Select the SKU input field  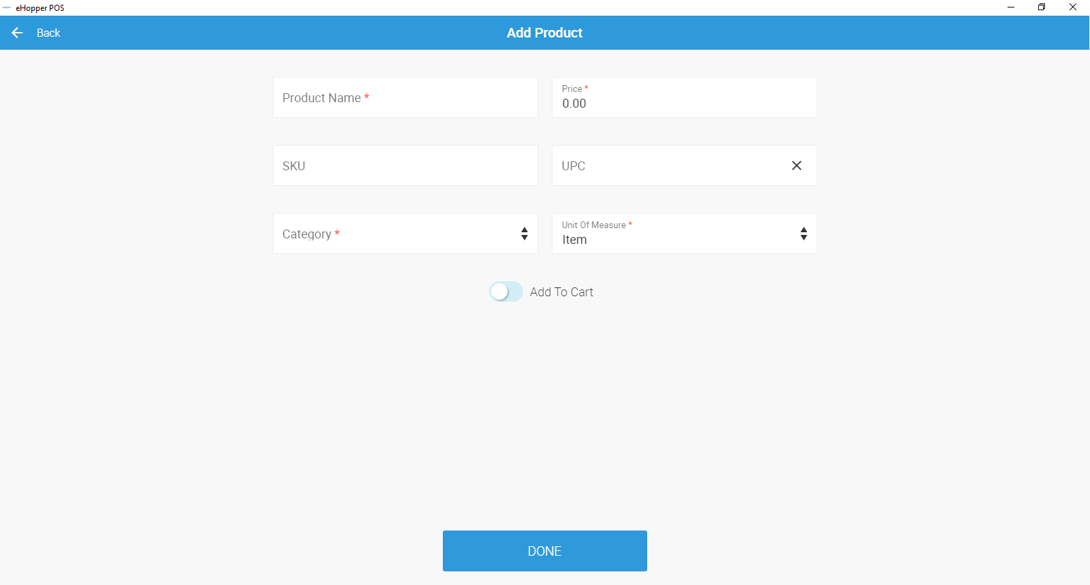point(405,165)
